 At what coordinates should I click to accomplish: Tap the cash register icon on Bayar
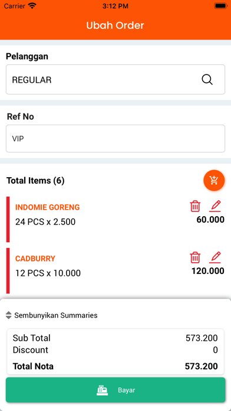[x=102, y=390]
